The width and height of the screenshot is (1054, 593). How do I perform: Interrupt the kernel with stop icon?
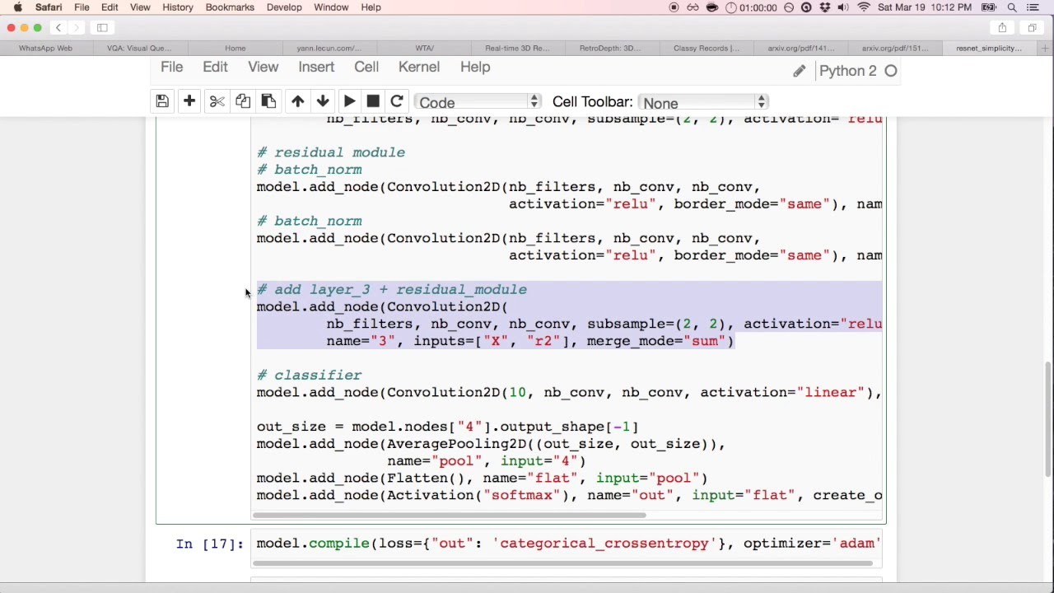[373, 101]
